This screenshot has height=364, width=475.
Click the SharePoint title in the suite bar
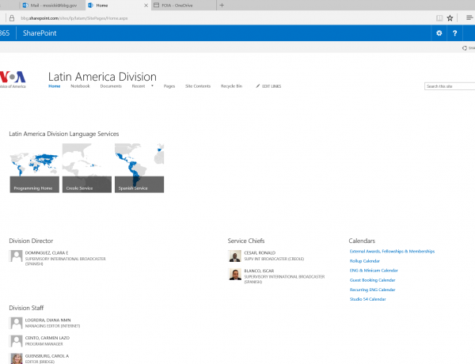[40, 33]
